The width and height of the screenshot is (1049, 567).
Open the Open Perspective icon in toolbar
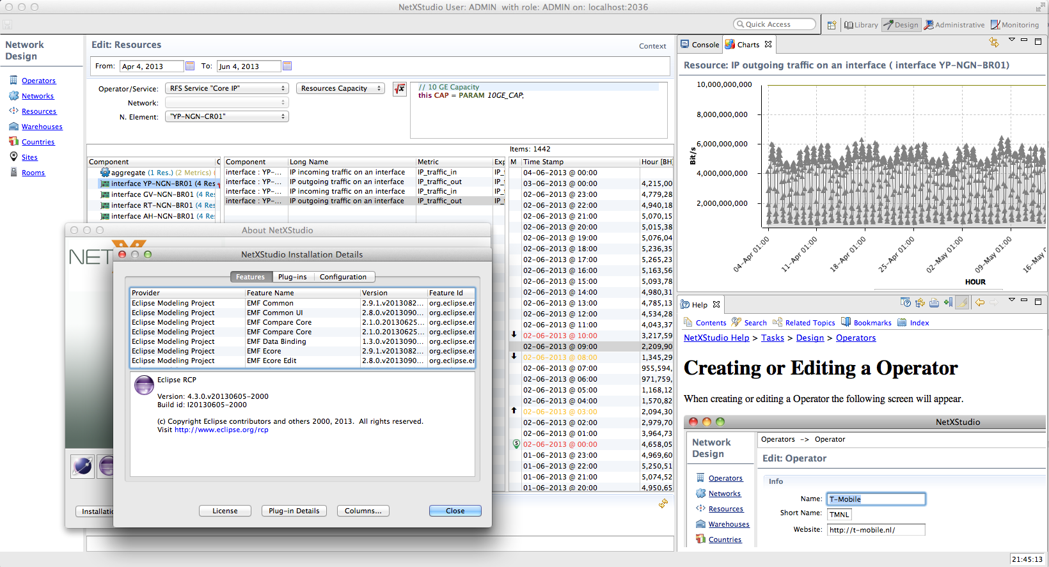click(832, 25)
